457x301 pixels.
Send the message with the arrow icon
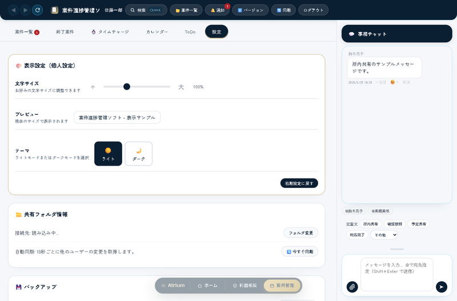click(442, 287)
